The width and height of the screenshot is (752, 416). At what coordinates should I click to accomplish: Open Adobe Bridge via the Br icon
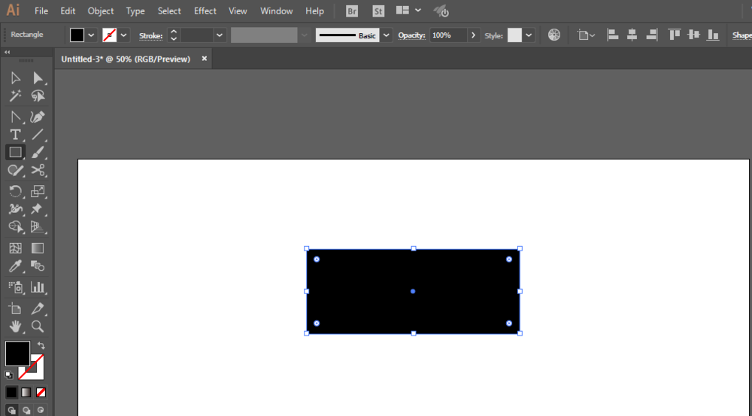coord(352,11)
